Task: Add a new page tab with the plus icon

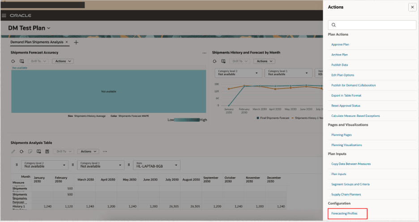Action: tap(76, 43)
